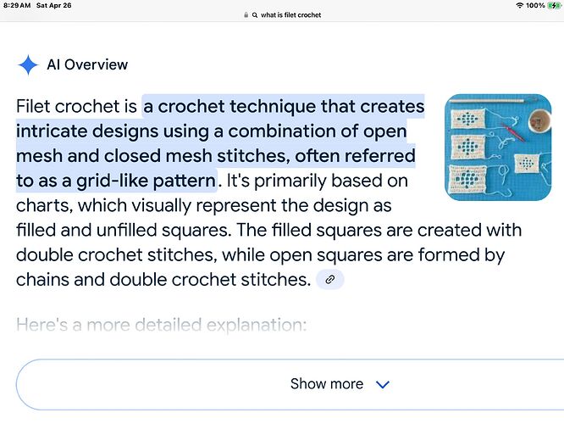Tap the 'Sat Apr 26' date in status bar

tap(54, 5)
